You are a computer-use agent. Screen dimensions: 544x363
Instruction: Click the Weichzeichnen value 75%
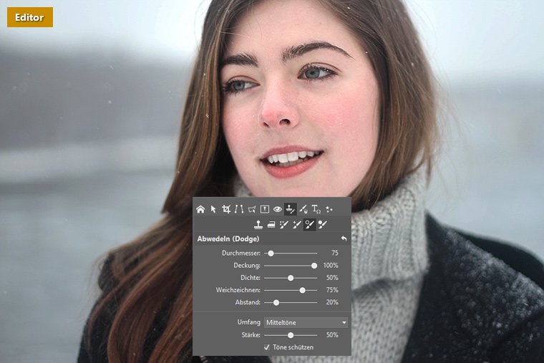(x=332, y=290)
